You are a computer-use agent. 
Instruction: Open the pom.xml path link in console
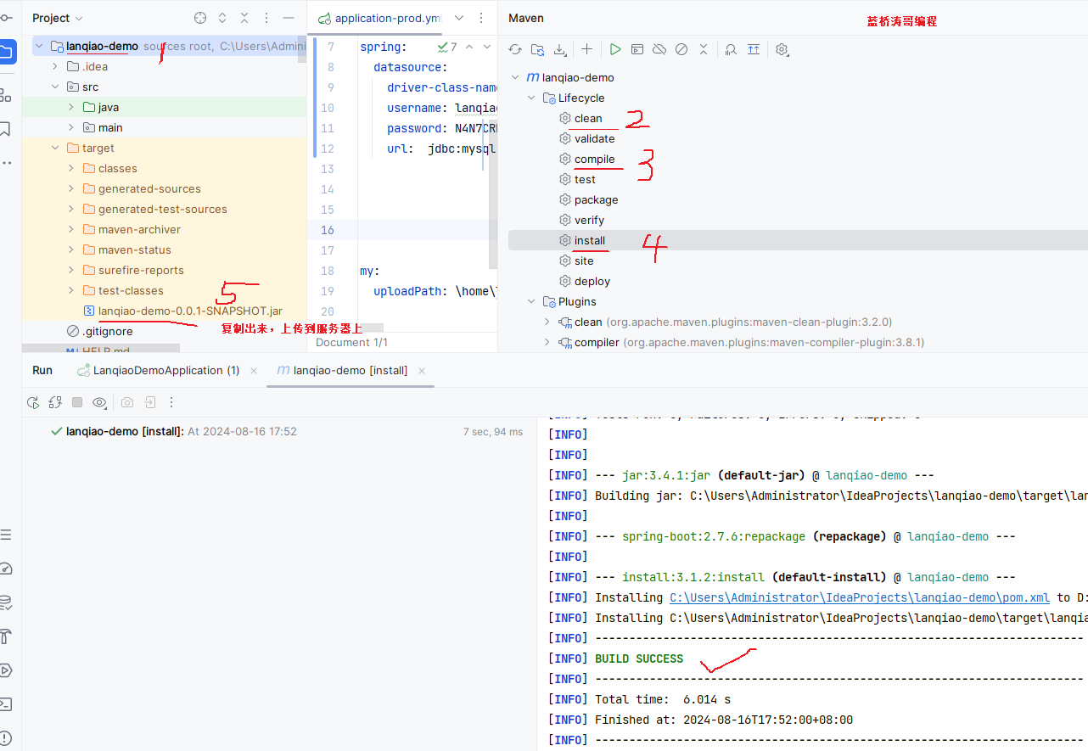(x=860, y=597)
